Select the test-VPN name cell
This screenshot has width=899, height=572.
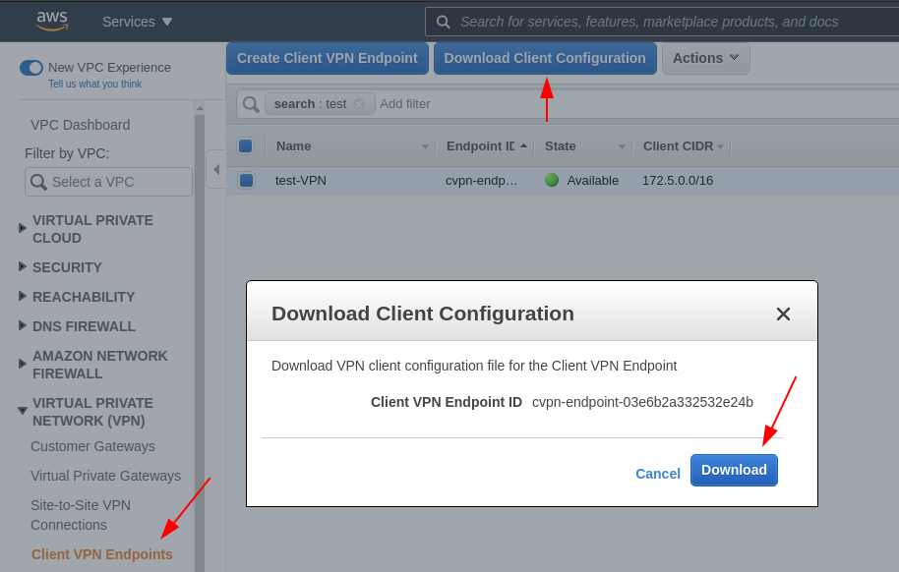[300, 181]
